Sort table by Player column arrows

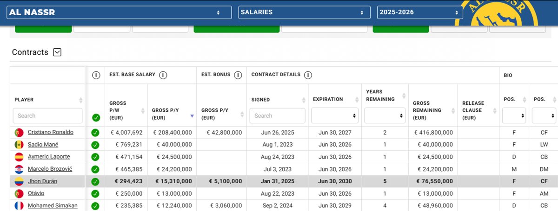pyautogui.click(x=81, y=100)
